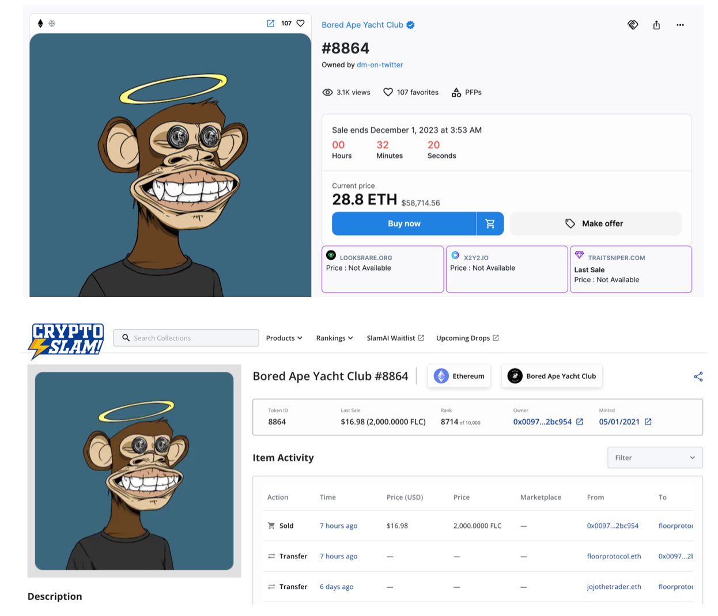Viewport: 718px width, 616px height.
Task: Toggle the 107 favorites heart
Action: tap(388, 92)
